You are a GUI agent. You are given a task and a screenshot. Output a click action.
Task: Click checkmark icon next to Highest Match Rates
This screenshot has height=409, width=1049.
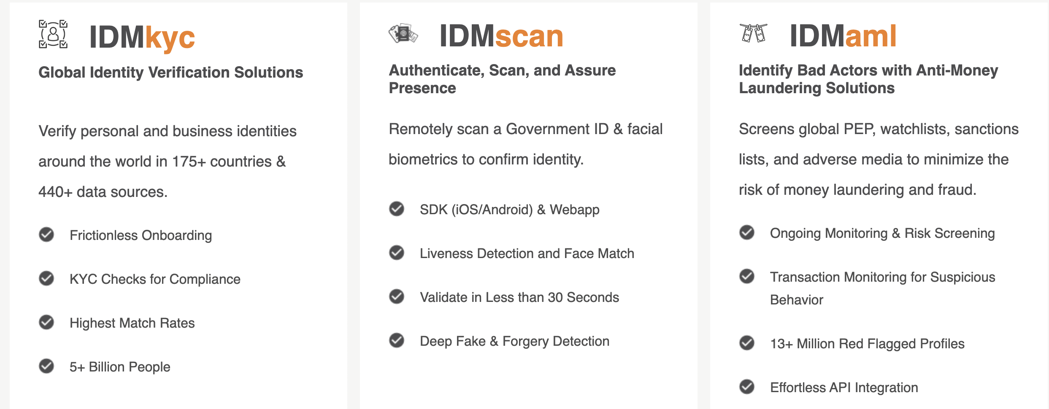tap(46, 322)
